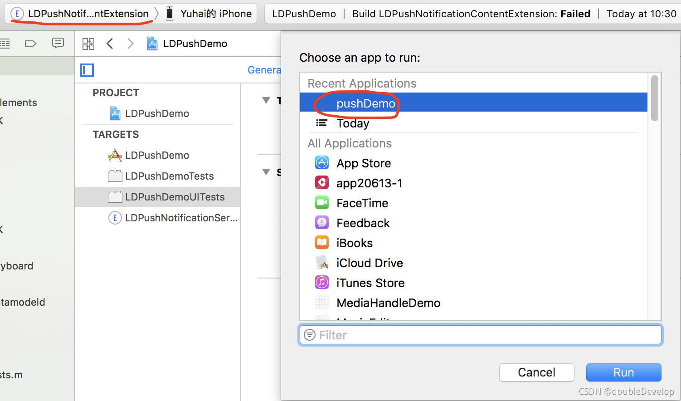The height and width of the screenshot is (401, 681).
Task: Click the iTunes Store music icon
Action: tap(322, 282)
